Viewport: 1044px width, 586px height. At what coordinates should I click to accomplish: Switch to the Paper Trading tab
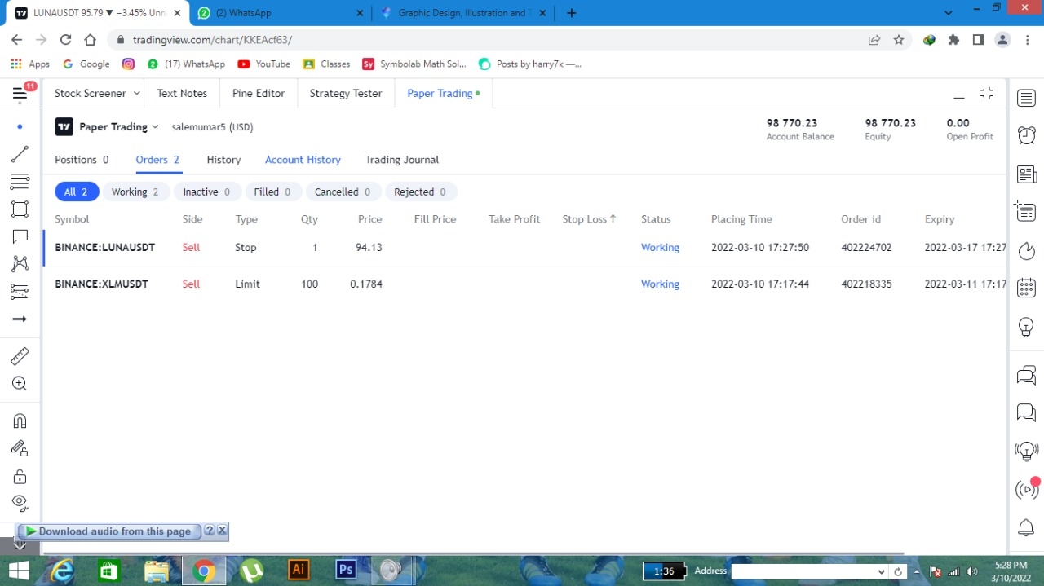tap(443, 94)
